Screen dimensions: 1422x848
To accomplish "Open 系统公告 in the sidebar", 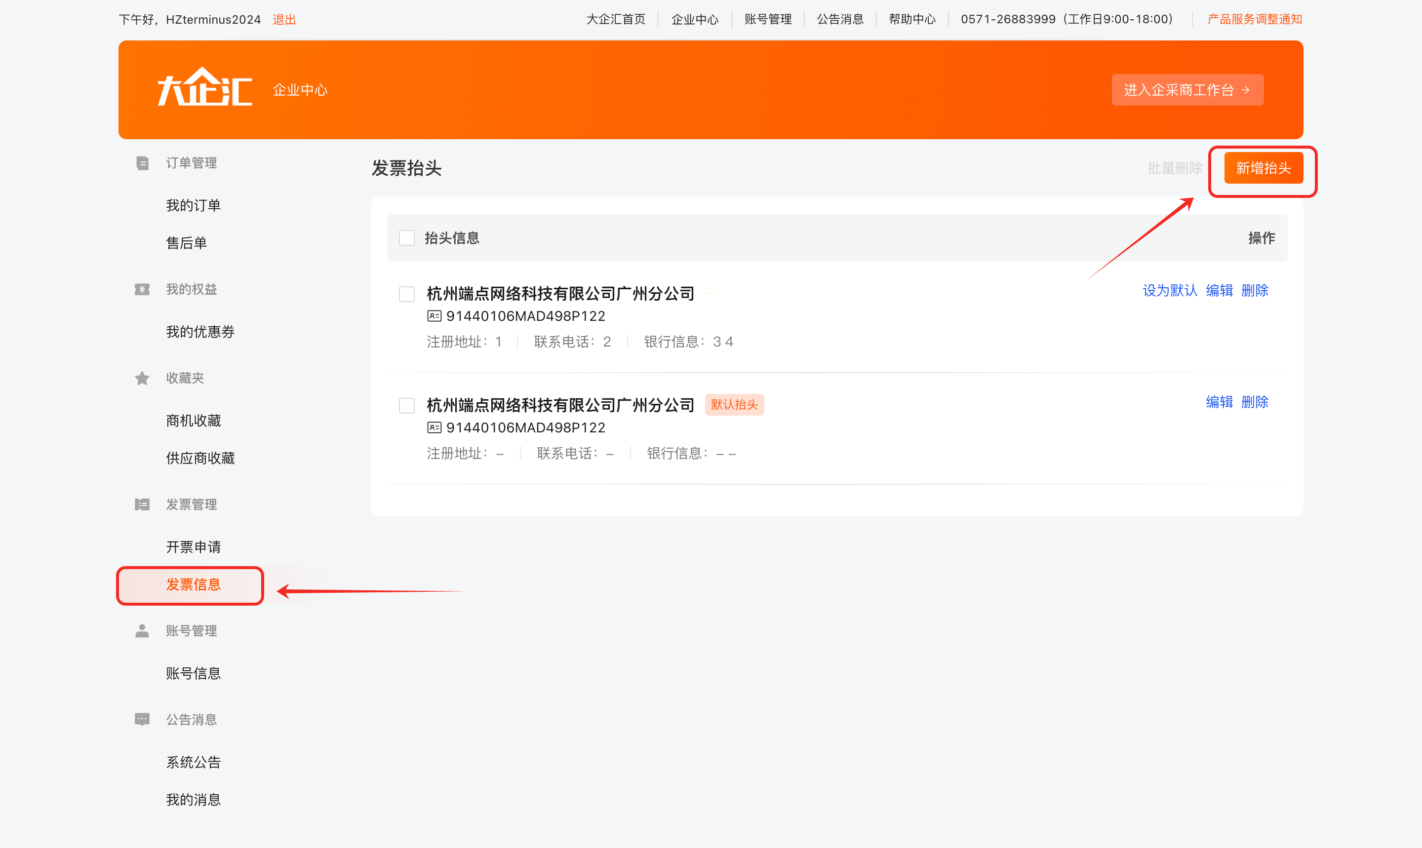I will click(193, 762).
